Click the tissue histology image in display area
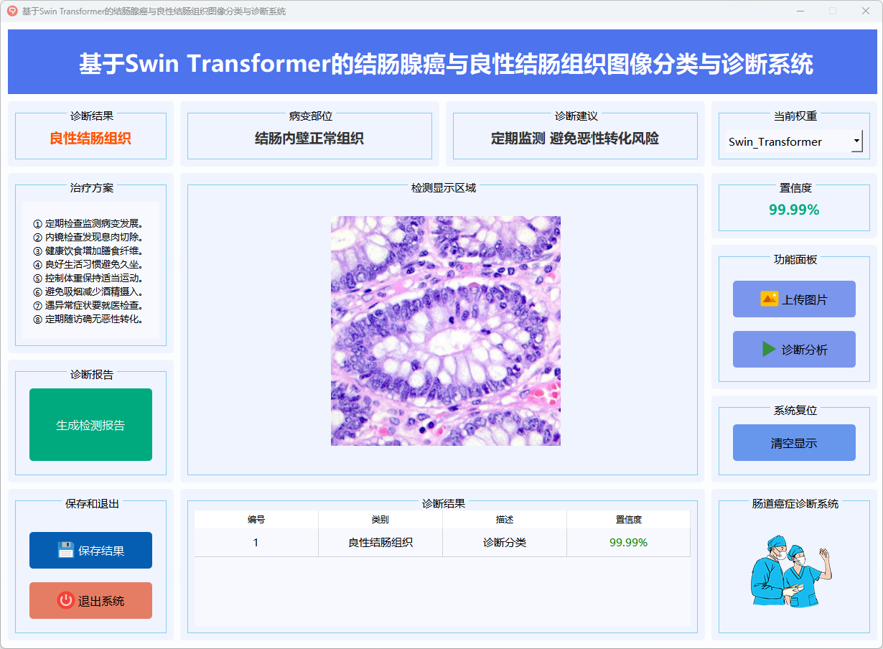Screen dimensions: 883x649 (445, 331)
